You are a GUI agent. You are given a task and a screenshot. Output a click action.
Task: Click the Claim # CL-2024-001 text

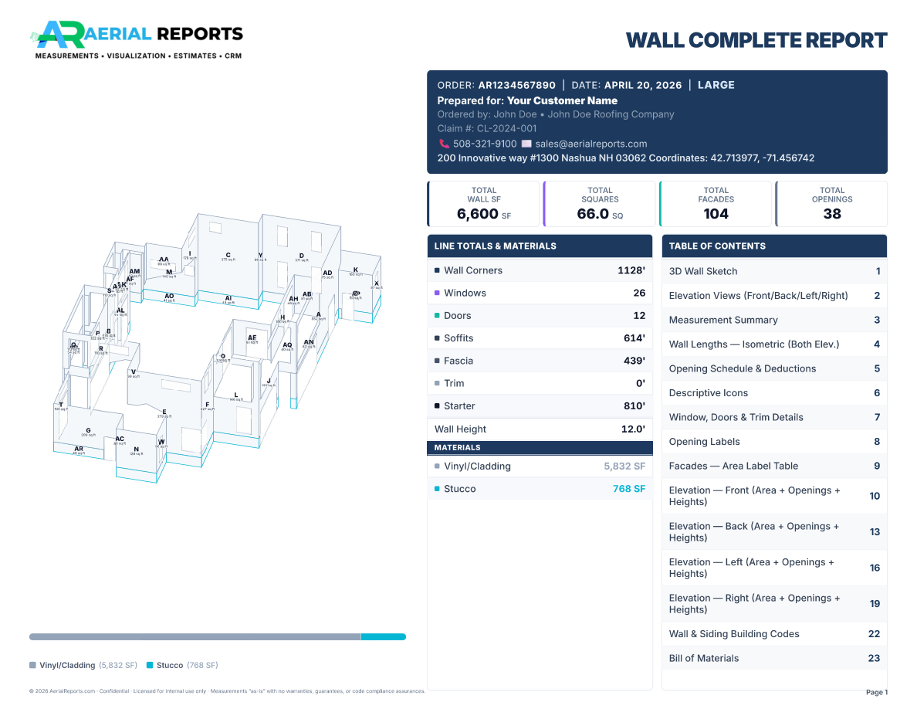(x=486, y=129)
